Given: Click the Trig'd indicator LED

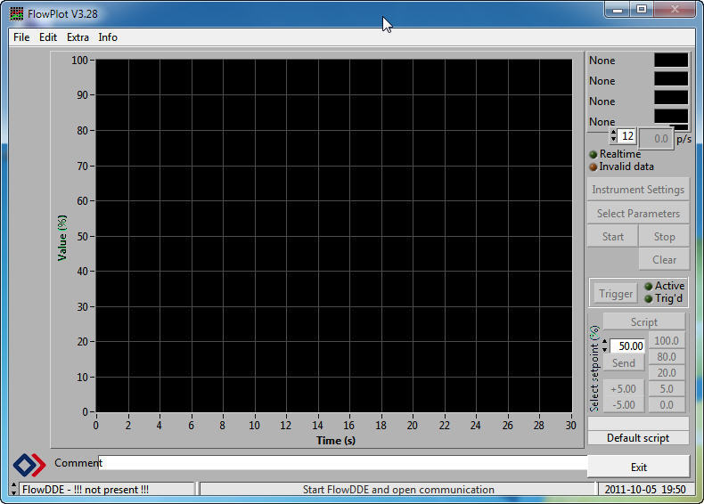Looking at the screenshot, I should click(649, 299).
